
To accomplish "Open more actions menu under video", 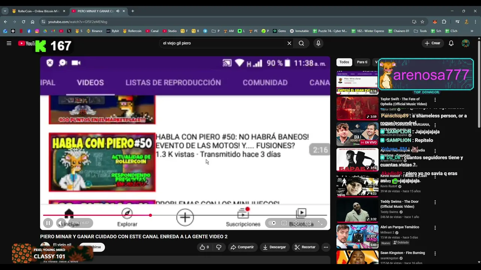I will (x=326, y=247).
